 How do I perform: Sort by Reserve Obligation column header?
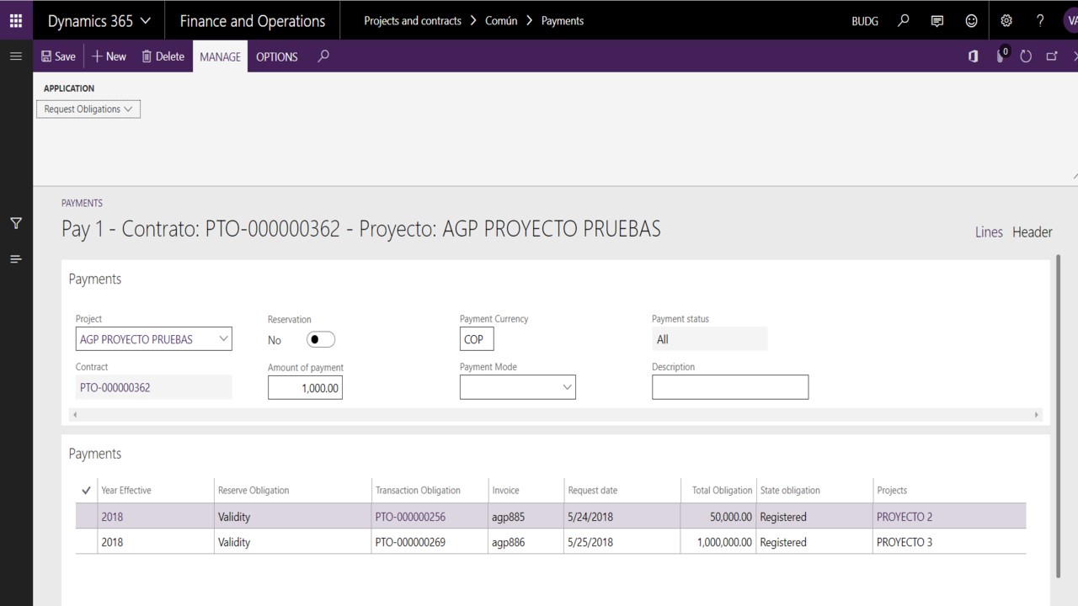(x=253, y=490)
